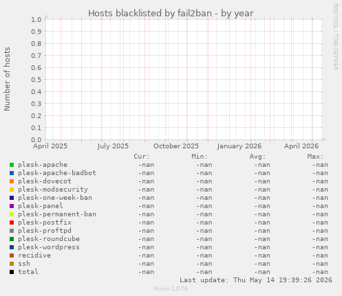This screenshot has height=296, width=342.
Task: Select the plesk-dovecot legend label
Action: (45, 181)
